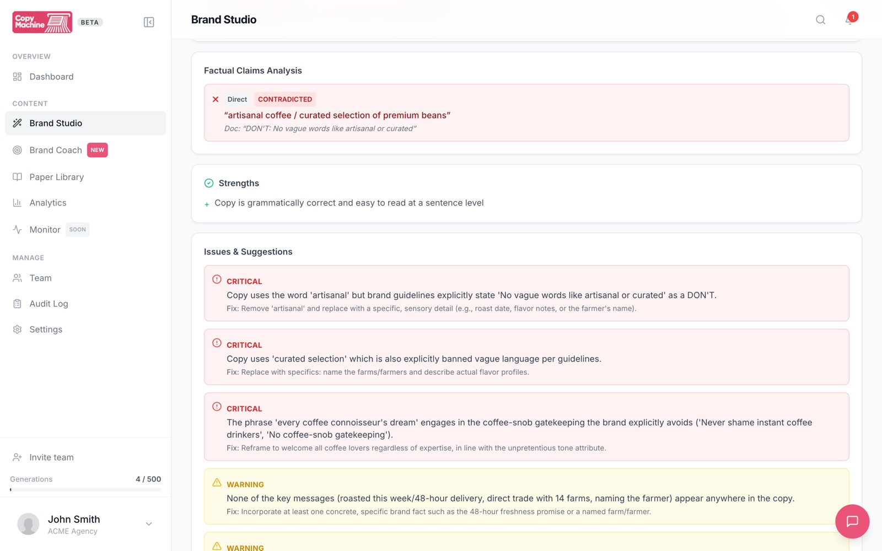Click the SOON badge on Monitor
Image resolution: width=882 pixels, height=551 pixels.
[78, 229]
